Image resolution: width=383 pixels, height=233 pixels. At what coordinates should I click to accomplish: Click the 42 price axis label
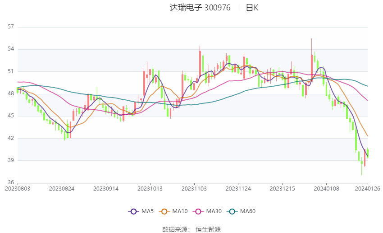point(11,138)
